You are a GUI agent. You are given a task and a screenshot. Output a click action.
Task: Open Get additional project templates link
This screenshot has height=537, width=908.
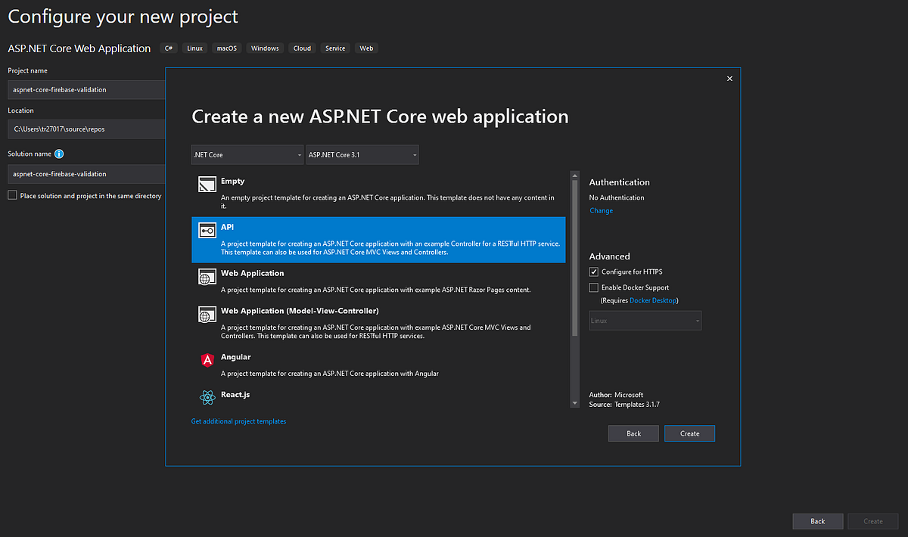click(x=238, y=421)
